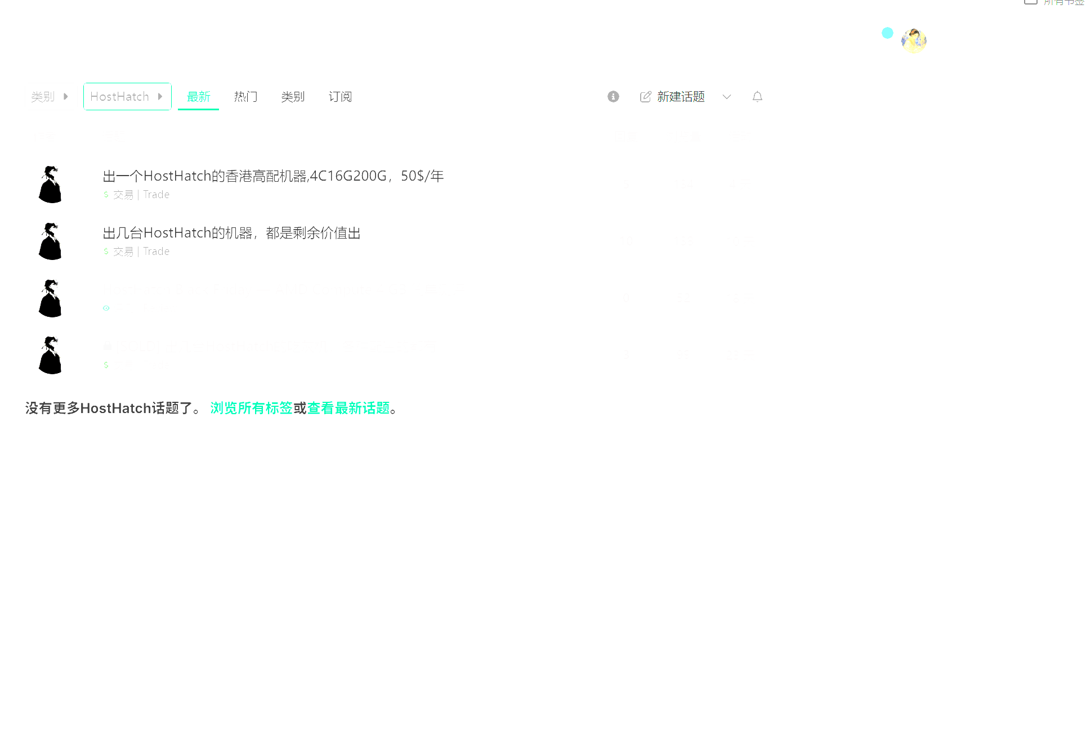Click the pencil icon beside 新建话题

point(646,97)
